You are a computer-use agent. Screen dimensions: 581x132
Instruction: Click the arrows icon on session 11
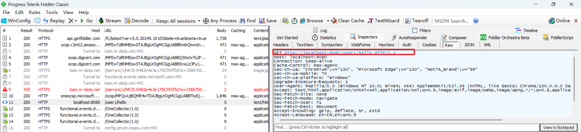pos(5,102)
